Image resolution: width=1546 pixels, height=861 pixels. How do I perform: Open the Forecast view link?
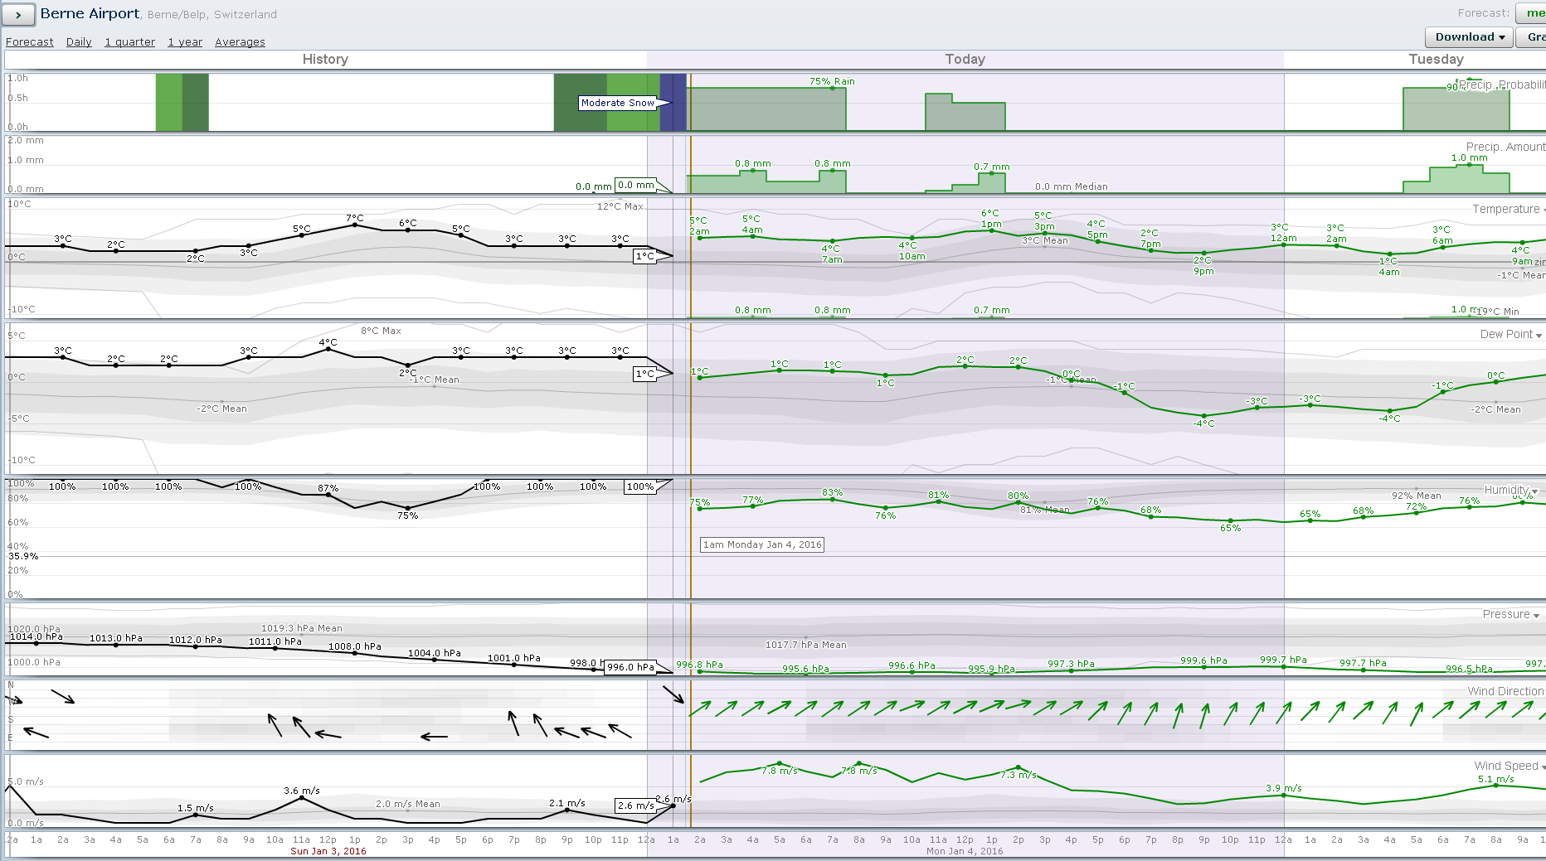29,42
